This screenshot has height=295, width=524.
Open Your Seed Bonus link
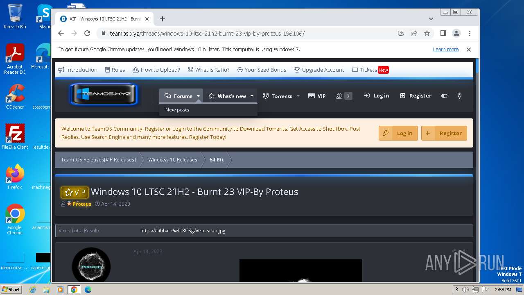262,70
